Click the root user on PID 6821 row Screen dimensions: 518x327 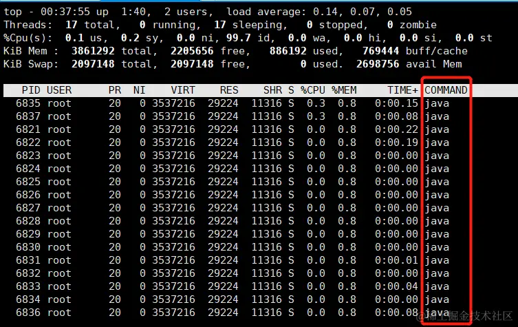tap(59, 129)
